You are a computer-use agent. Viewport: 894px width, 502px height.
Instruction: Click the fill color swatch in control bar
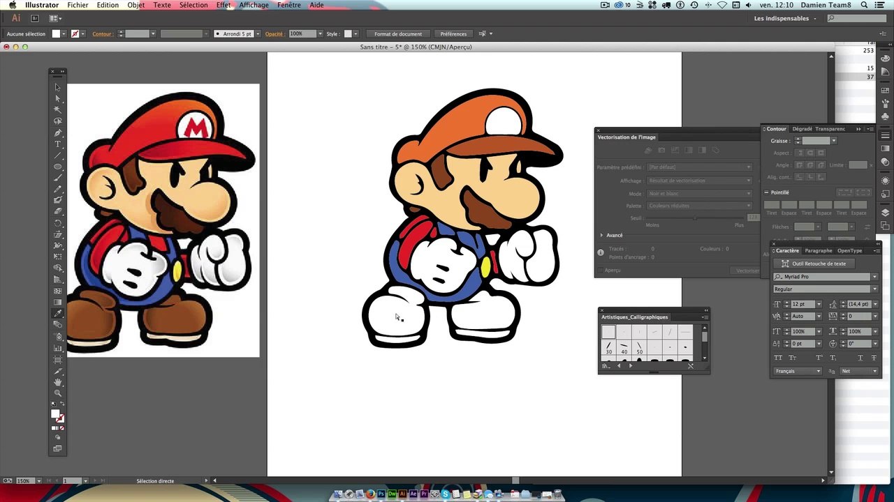[56, 33]
